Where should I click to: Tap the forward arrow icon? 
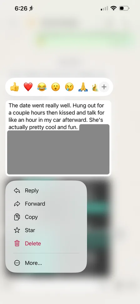point(17,204)
